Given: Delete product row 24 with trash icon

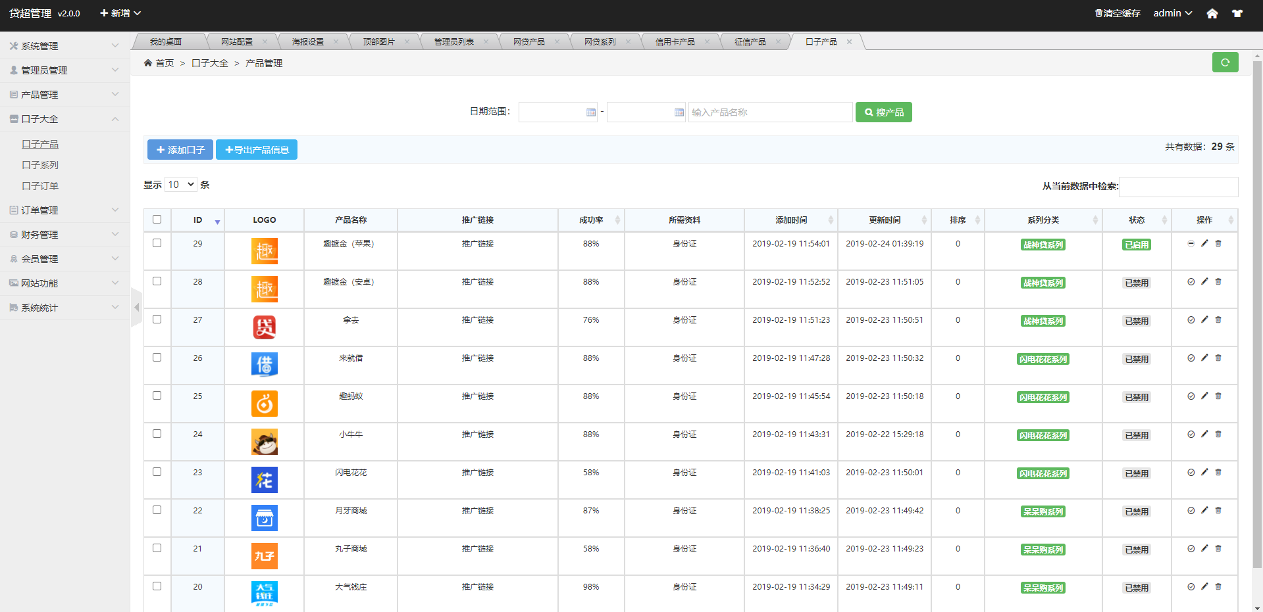Looking at the screenshot, I should pos(1218,434).
